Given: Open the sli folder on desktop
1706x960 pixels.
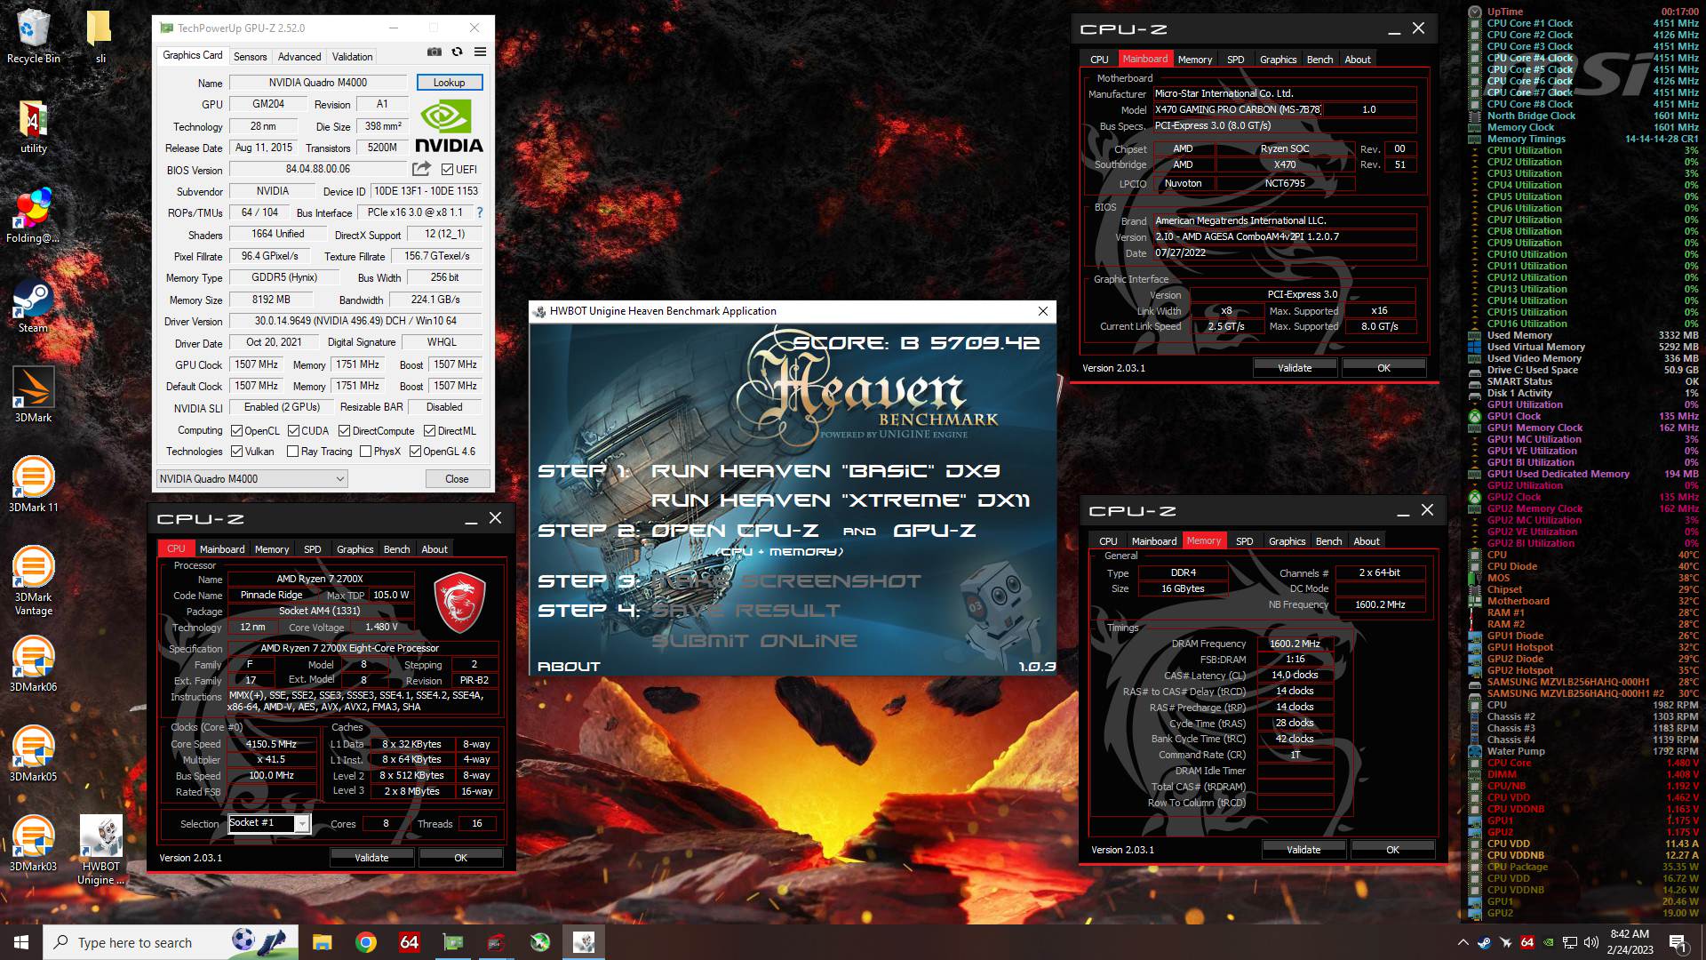Looking at the screenshot, I should [100, 37].
